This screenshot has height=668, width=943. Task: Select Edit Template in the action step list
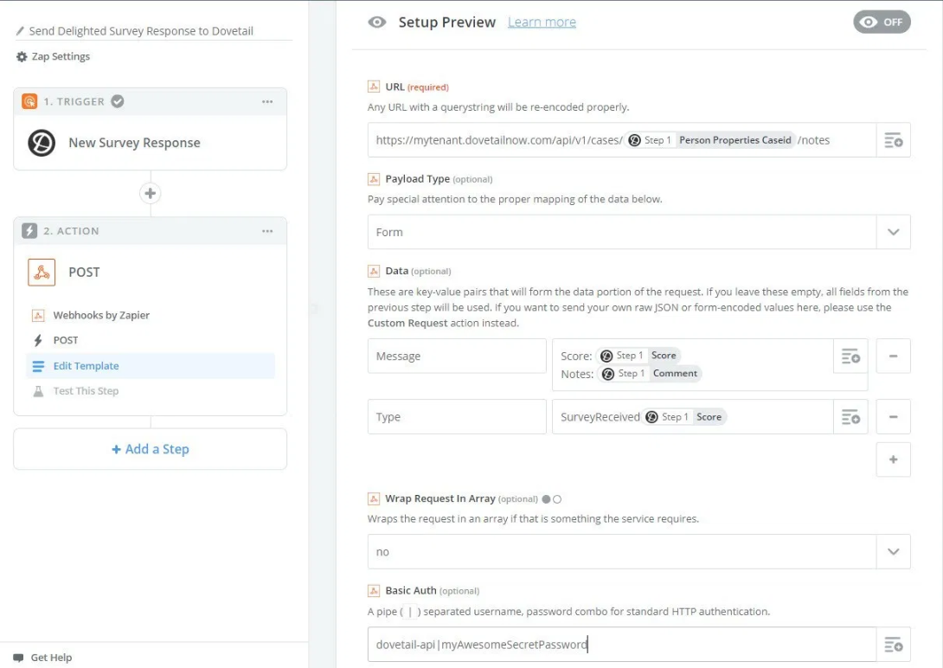tap(86, 366)
